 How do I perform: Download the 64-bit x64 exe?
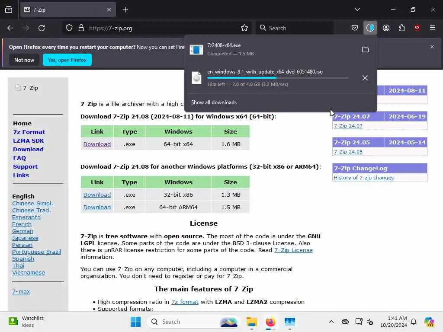pyautogui.click(x=97, y=144)
